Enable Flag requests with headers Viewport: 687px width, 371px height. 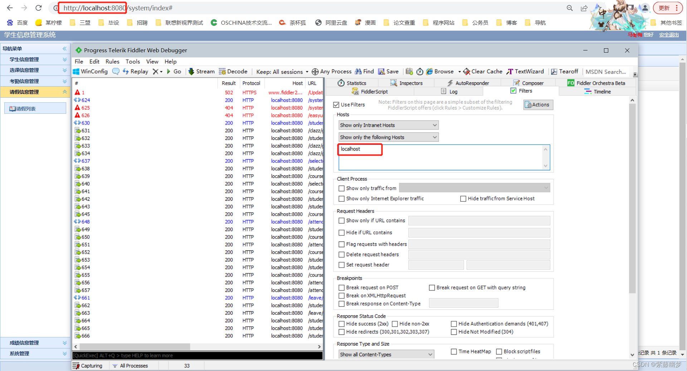[x=342, y=244]
